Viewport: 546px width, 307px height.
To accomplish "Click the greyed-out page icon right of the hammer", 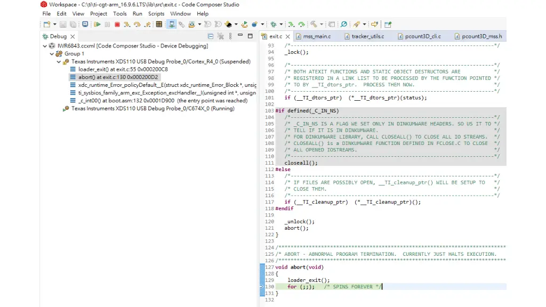I will (332, 25).
